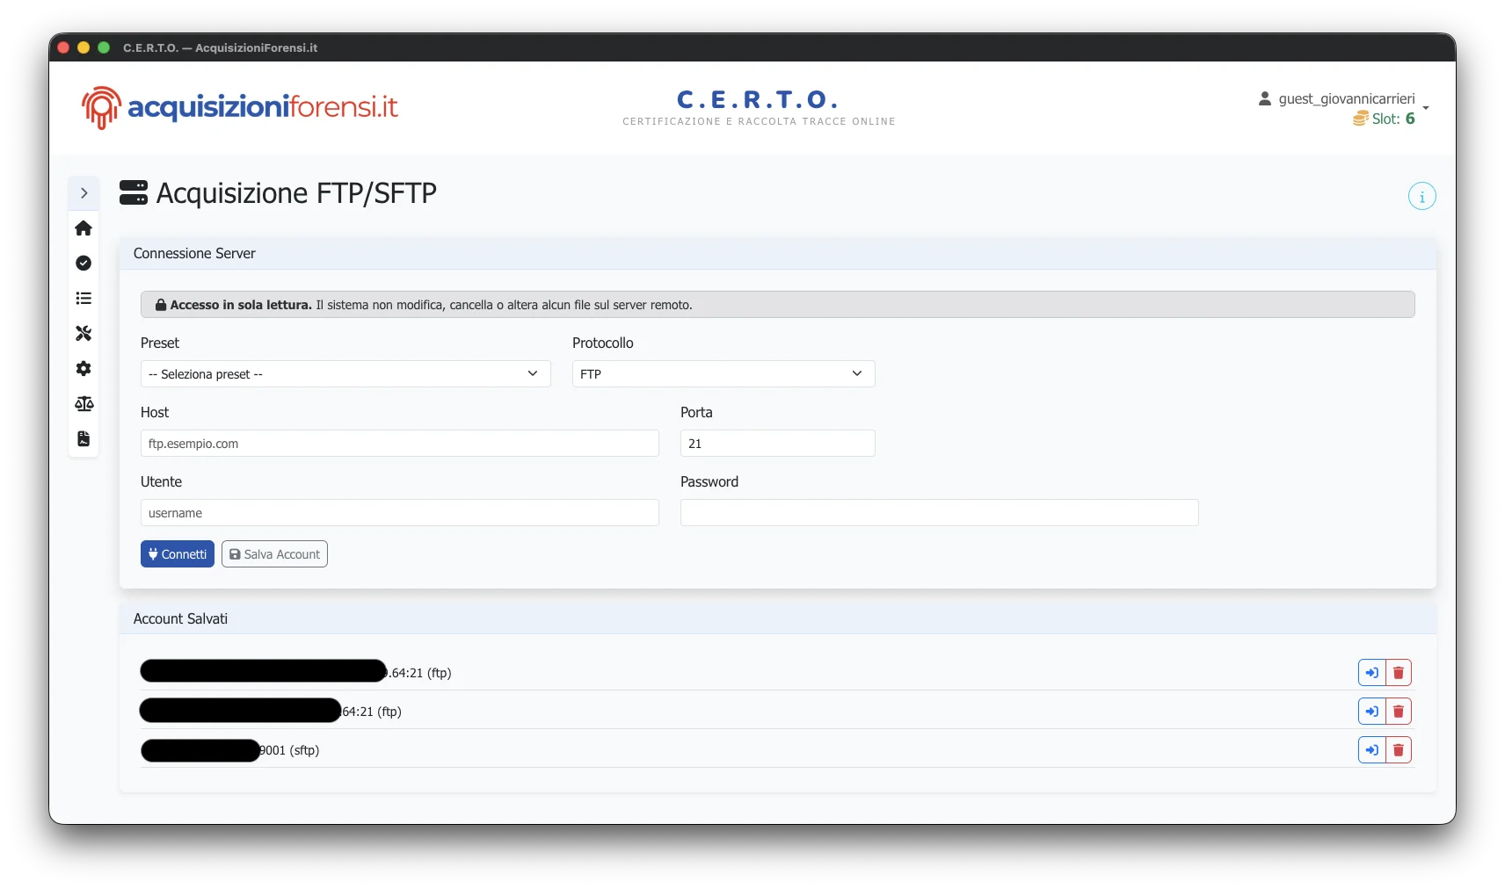Select the checkmark verification icon in sidebar

coord(84,264)
